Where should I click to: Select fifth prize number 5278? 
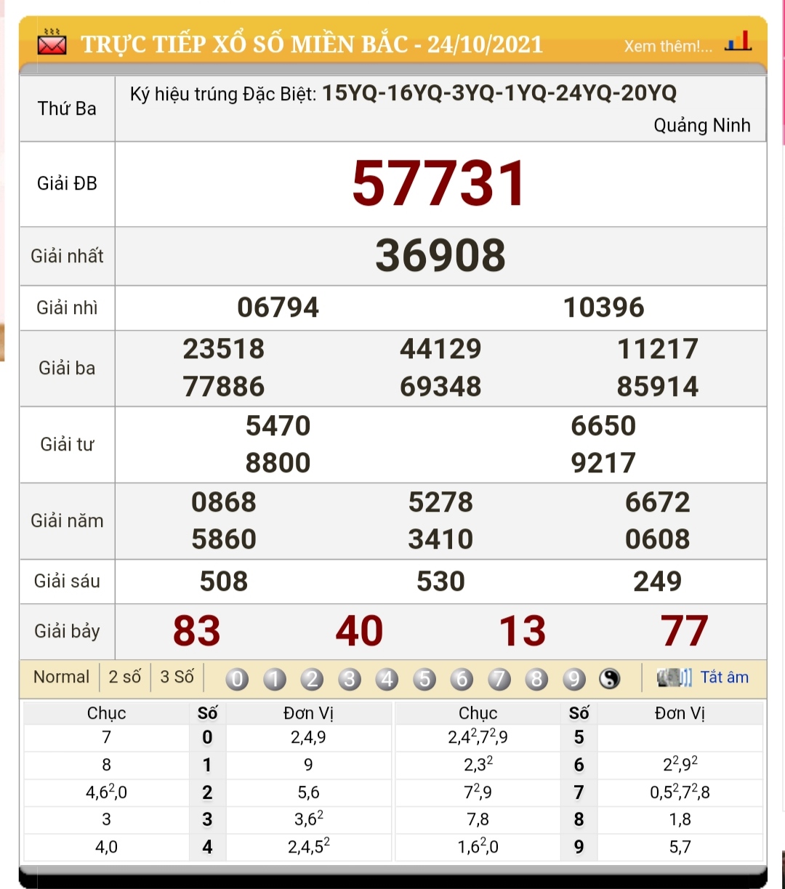click(440, 502)
